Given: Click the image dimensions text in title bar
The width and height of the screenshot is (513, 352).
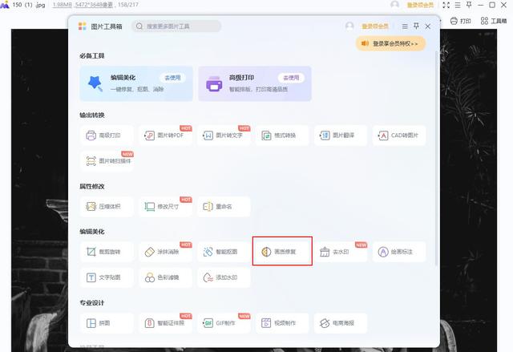Looking at the screenshot, I should 94,5.
